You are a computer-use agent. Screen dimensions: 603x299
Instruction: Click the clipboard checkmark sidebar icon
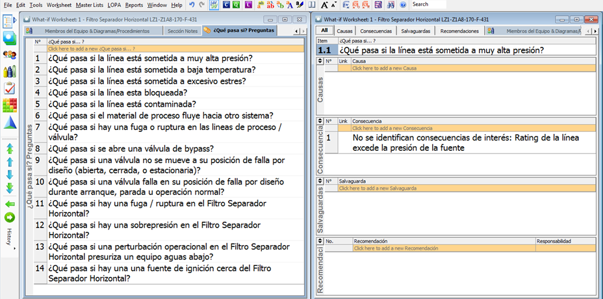9,88
